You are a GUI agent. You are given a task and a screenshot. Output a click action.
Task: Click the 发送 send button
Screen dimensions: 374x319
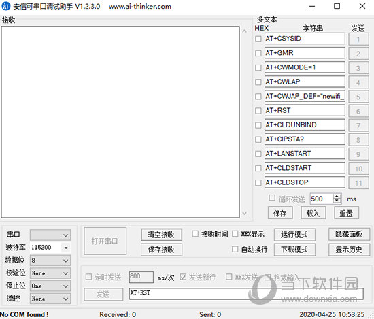103,295
